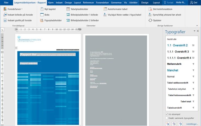
Task: Click Indsæt billede på forside icon
Action: (x=5, y=15)
